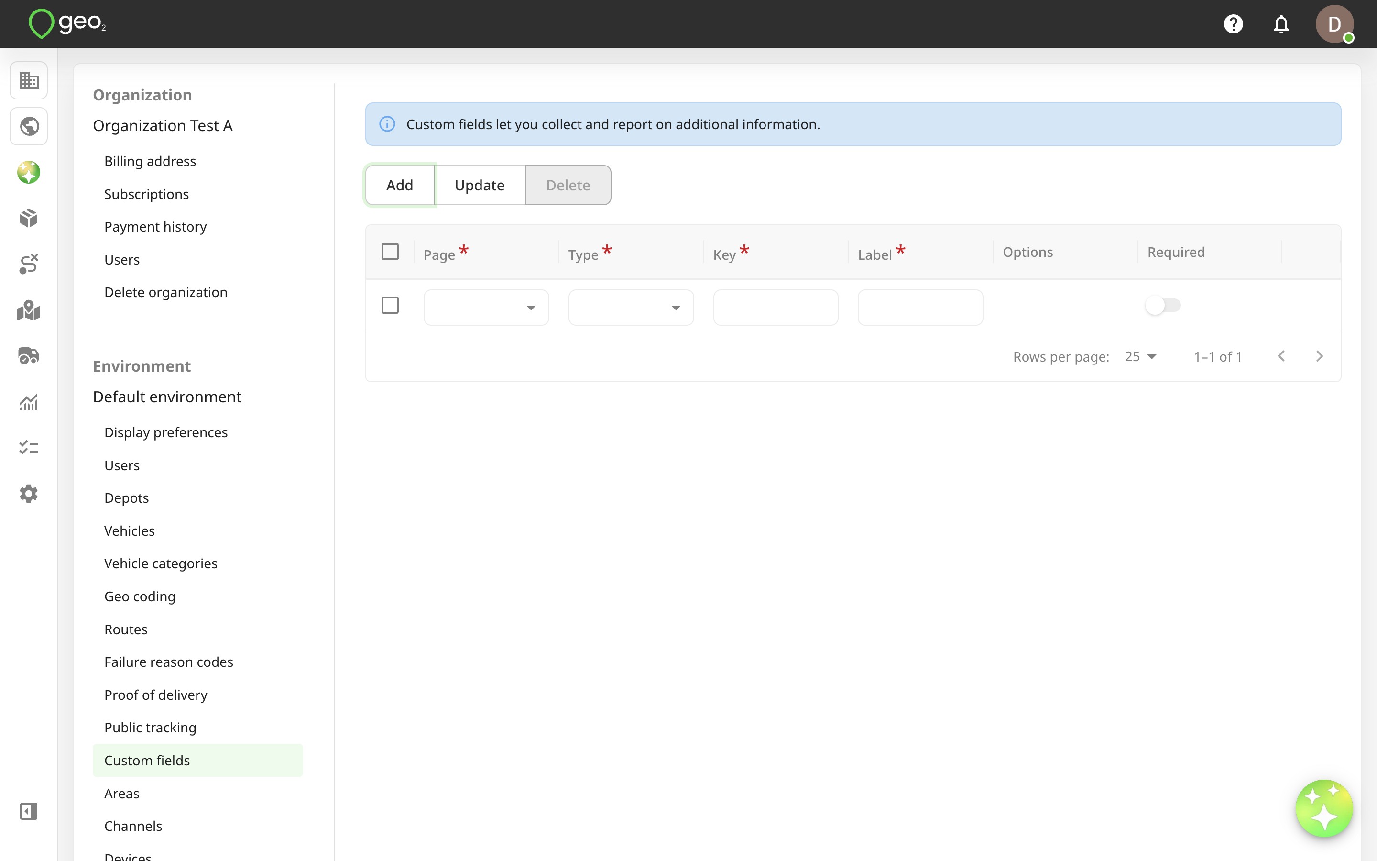
Task: Open the analytics chart icon in sidebar
Action: click(x=29, y=402)
